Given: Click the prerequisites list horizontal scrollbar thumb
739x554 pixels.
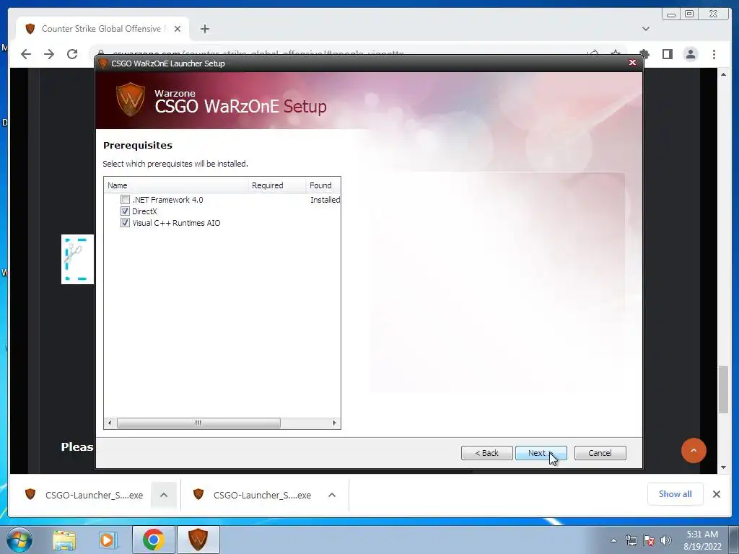Looking at the screenshot, I should coord(198,423).
